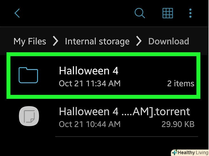Click the Healthy Living watermark logo

190,153
